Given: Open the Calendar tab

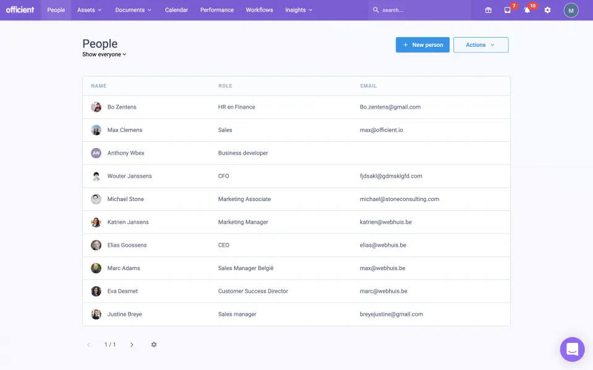Looking at the screenshot, I should pos(176,10).
